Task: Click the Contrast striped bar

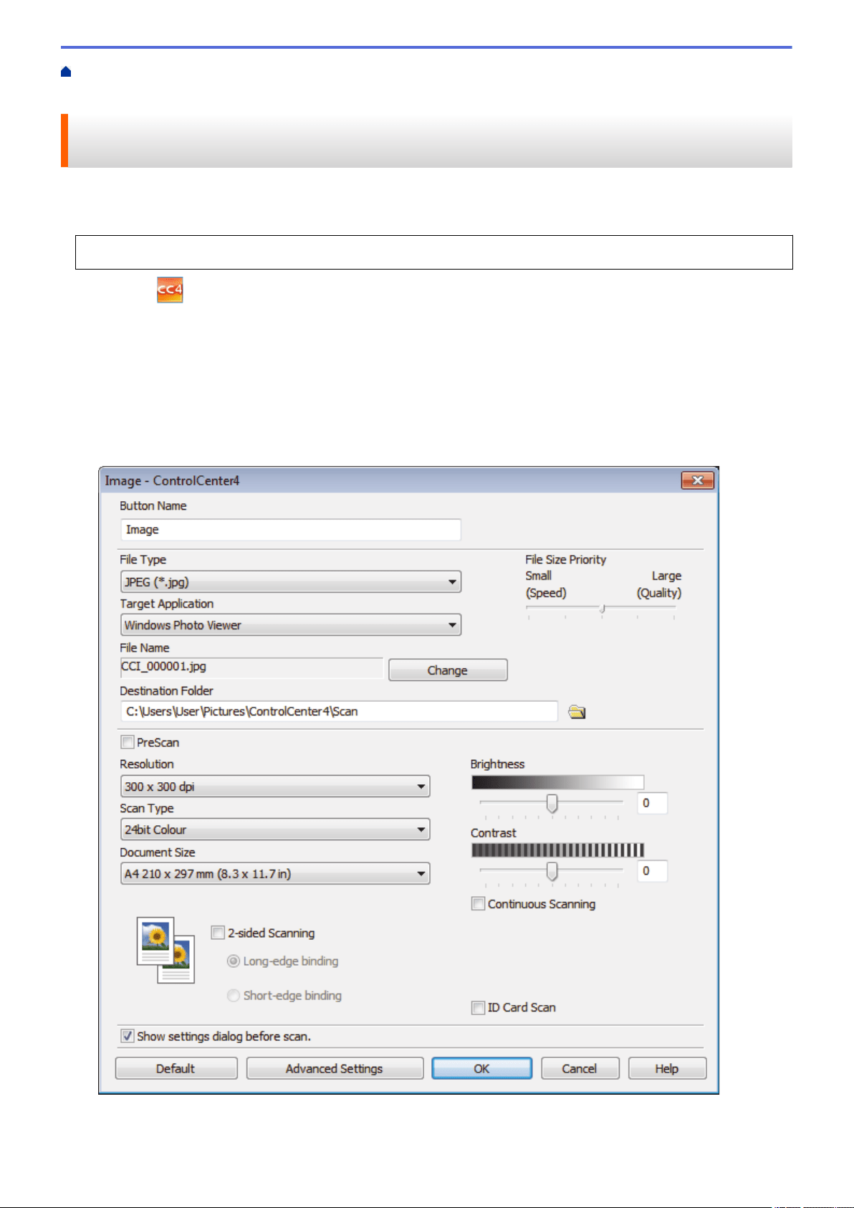Action: click(x=557, y=850)
